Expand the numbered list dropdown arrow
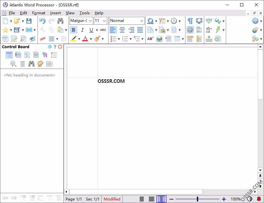 coord(131,39)
